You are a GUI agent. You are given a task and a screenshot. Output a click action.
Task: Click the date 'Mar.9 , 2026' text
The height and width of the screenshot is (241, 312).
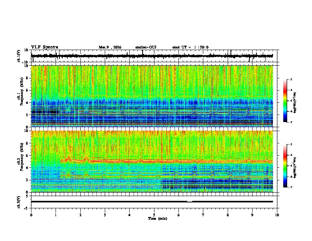coord(110,47)
